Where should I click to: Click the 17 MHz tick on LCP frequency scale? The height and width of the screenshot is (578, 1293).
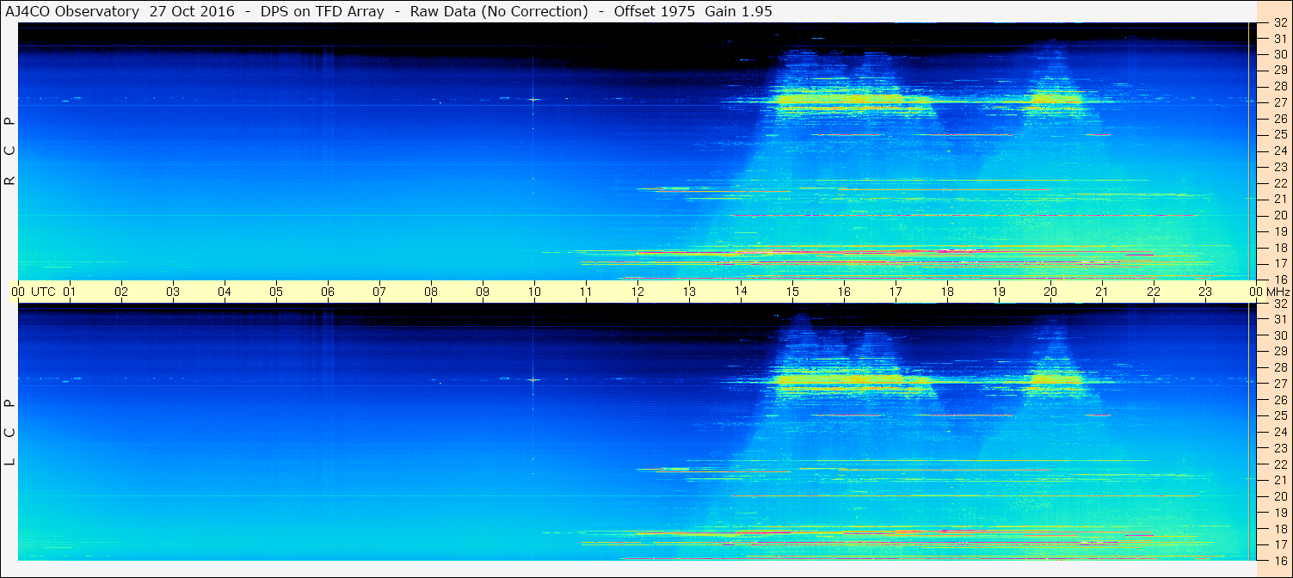tap(1280, 544)
